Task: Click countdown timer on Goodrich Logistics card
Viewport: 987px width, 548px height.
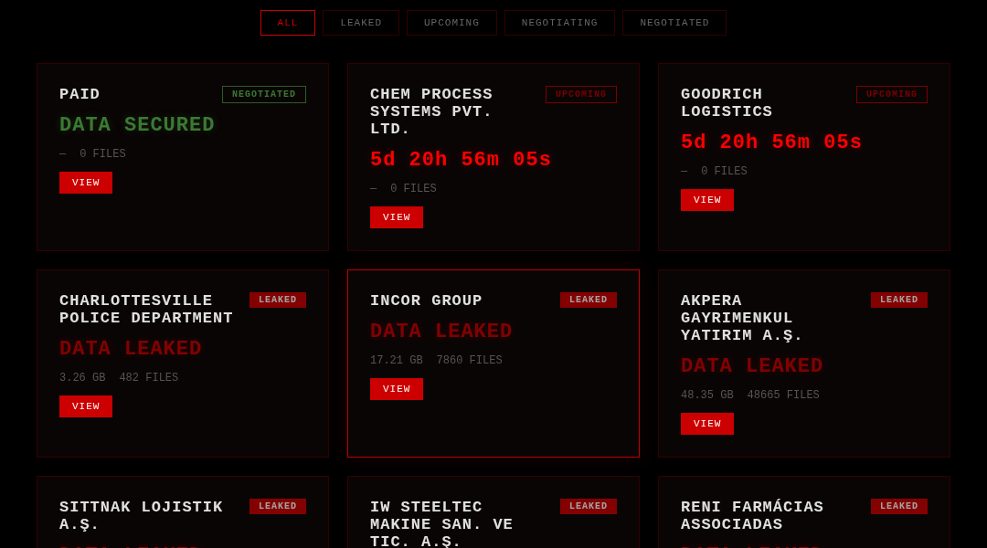Action: [x=771, y=142]
